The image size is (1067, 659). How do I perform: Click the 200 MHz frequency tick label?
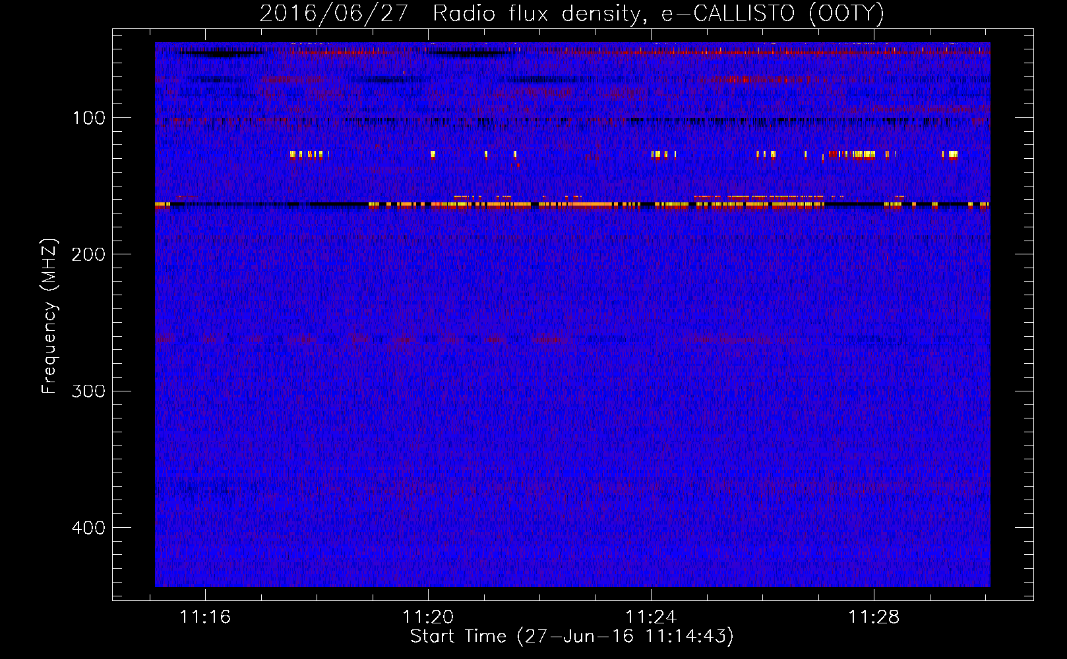coord(88,254)
